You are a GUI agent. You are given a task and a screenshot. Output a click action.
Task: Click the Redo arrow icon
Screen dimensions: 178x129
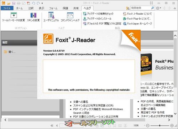pyautogui.click(x=38, y=3)
